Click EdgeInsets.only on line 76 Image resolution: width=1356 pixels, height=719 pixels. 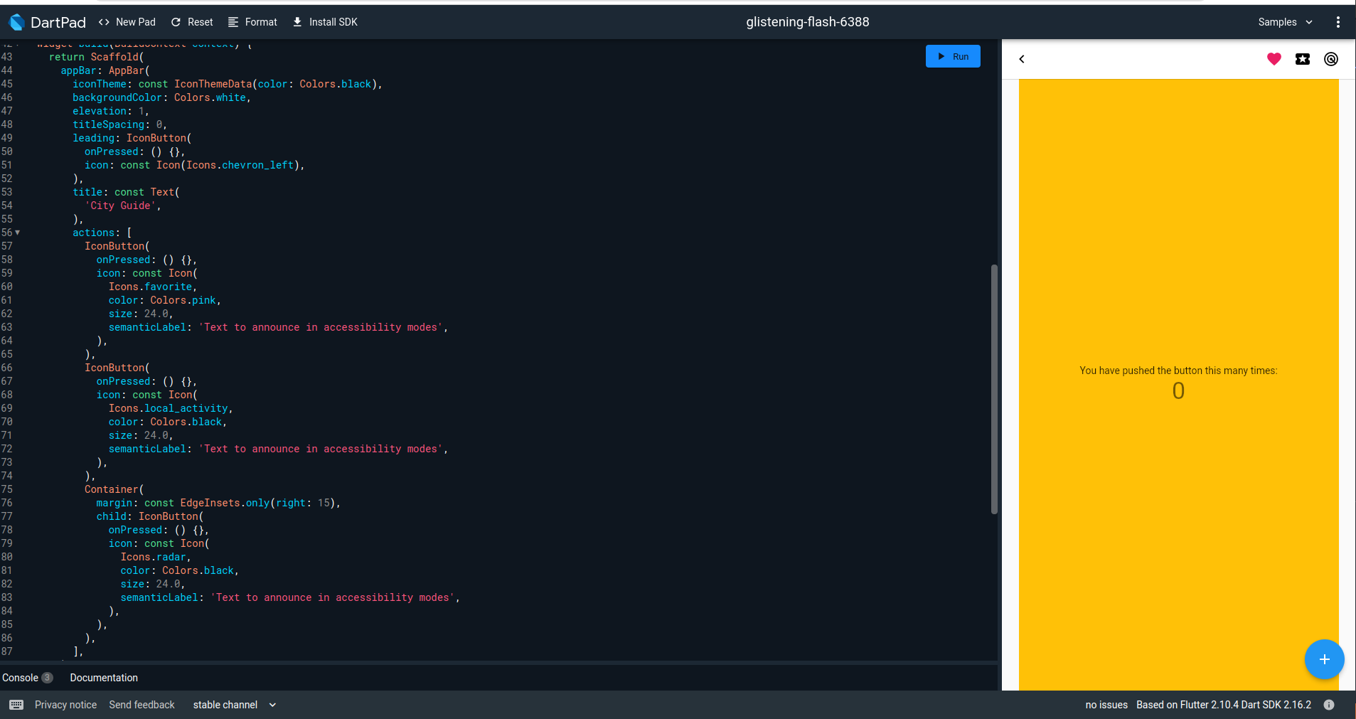coord(225,503)
